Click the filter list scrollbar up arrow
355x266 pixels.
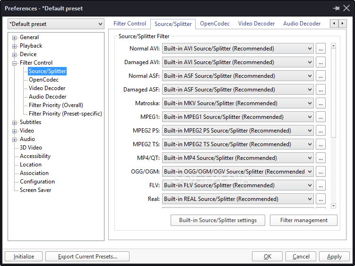coord(333,46)
